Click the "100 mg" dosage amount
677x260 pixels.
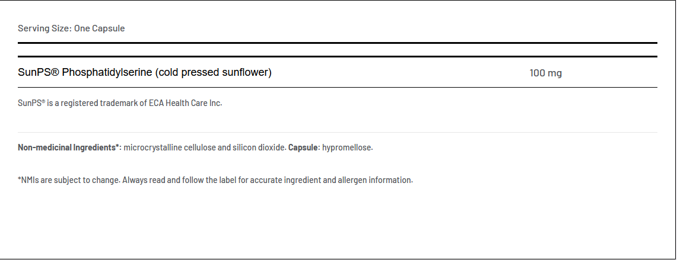pos(545,73)
